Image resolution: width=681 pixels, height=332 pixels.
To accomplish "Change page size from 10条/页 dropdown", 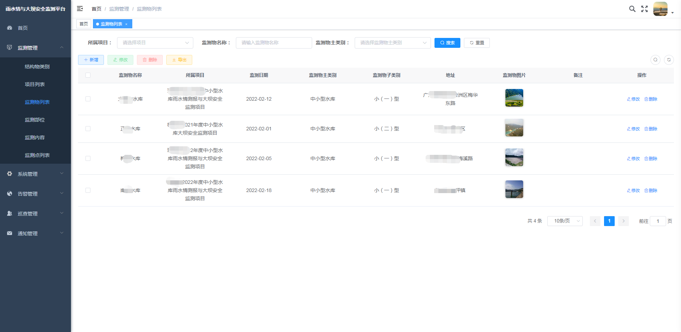I will click(565, 221).
